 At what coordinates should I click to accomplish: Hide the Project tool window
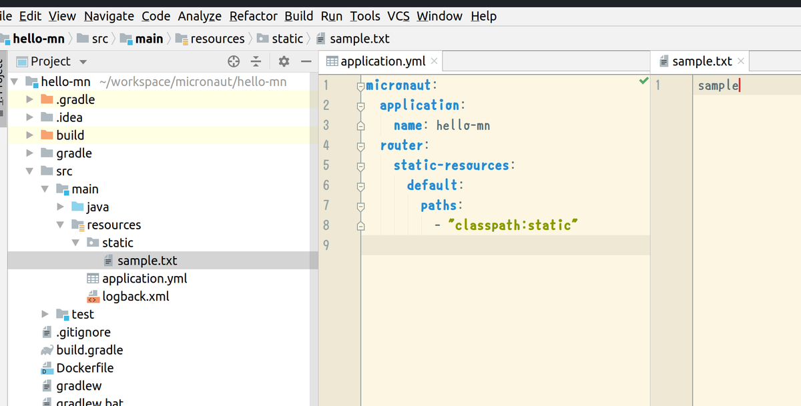306,61
